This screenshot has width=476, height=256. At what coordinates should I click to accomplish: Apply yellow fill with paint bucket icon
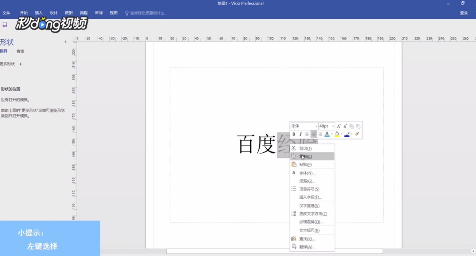[337, 134]
